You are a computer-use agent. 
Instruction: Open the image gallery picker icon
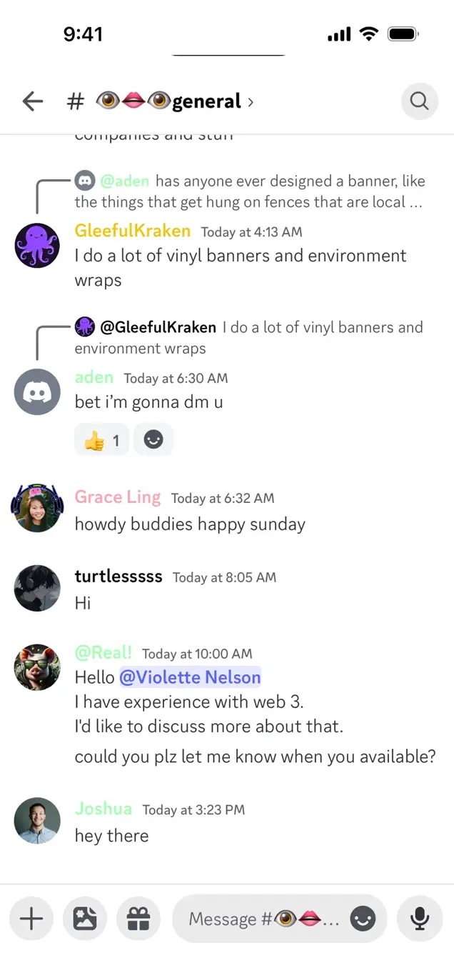pos(85,919)
